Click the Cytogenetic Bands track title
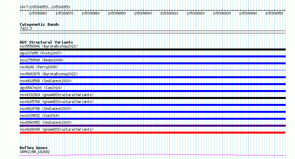The image size is (295, 159). (x=39, y=24)
